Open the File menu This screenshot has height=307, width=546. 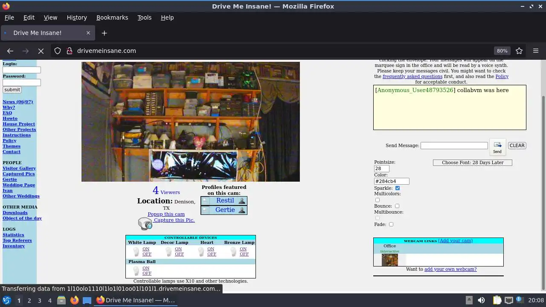[9, 17]
